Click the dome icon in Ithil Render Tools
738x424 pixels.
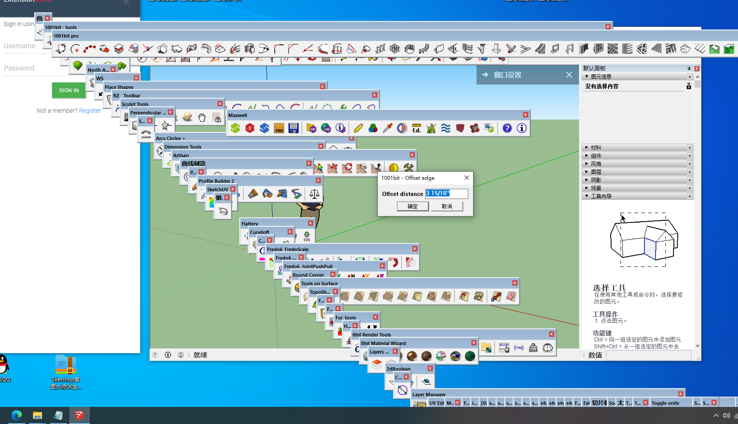click(x=548, y=348)
